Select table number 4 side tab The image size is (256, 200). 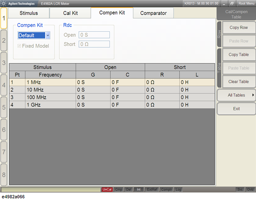pyautogui.click(x=4, y=85)
